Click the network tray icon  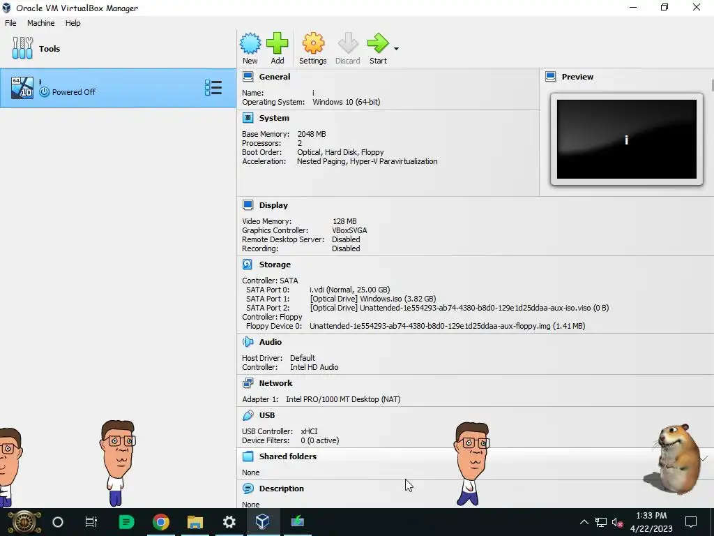[601, 522]
